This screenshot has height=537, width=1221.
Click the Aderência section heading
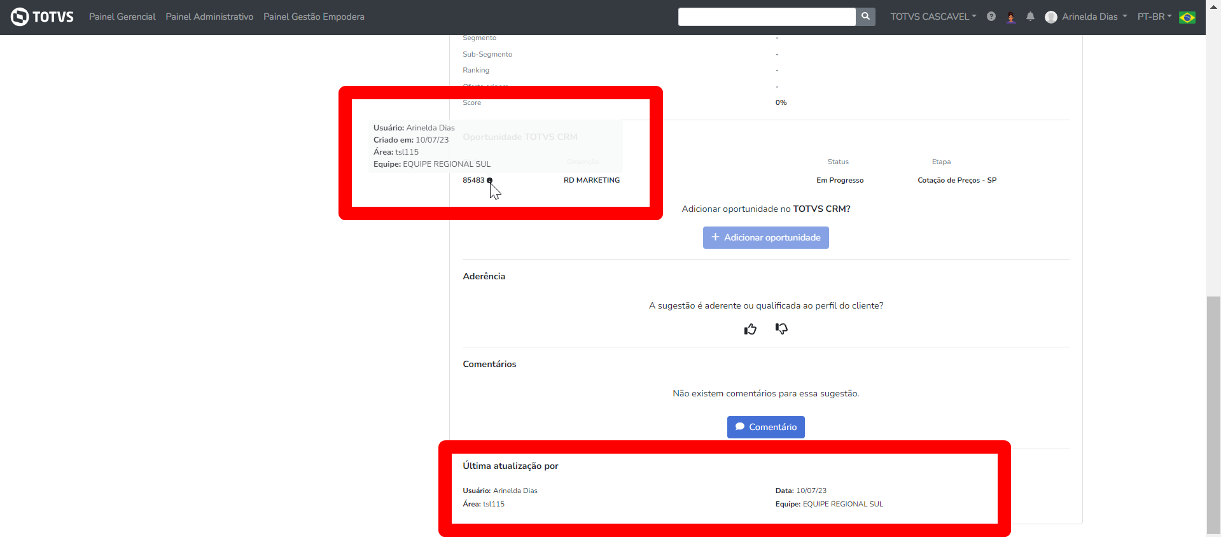[484, 276]
